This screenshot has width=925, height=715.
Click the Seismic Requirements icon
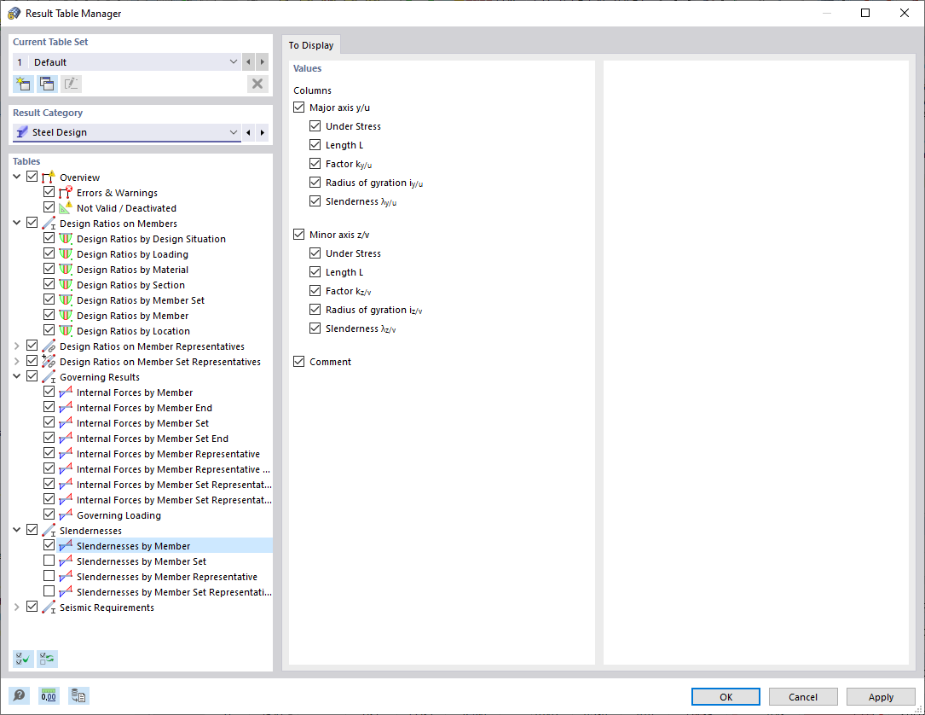49,607
